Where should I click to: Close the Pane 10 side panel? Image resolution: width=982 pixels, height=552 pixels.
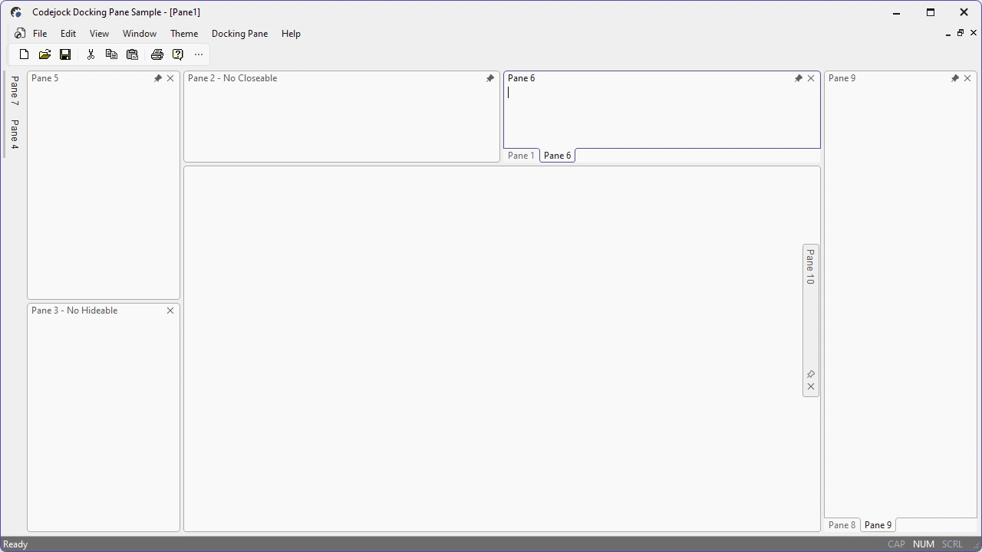pyautogui.click(x=811, y=386)
